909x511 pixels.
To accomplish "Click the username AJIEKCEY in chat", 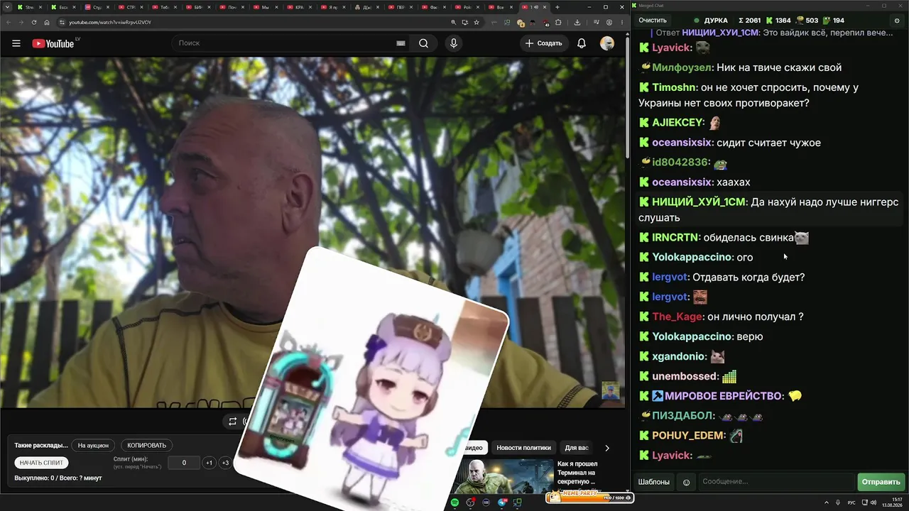I will (678, 123).
